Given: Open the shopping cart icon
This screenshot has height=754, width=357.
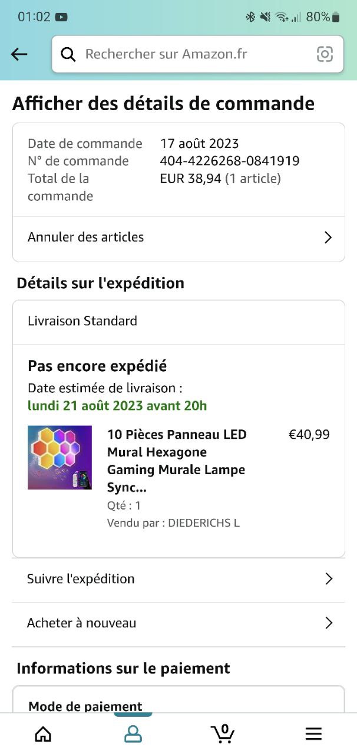Looking at the screenshot, I should coord(223,733).
